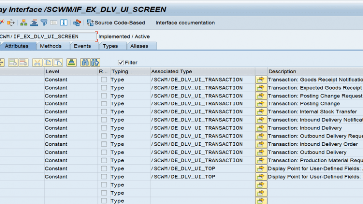Click the binoculars Find icon
Image resolution: width=363 pixels, height=204 pixels.
click(x=85, y=63)
